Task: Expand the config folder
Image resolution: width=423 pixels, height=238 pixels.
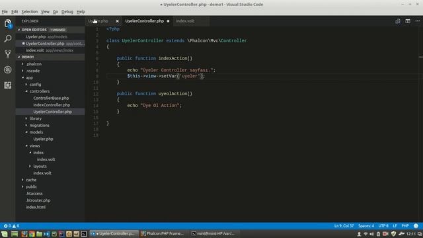Action: point(26,85)
